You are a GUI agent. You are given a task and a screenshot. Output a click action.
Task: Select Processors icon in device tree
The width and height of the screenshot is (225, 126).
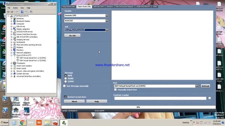tap(14, 63)
